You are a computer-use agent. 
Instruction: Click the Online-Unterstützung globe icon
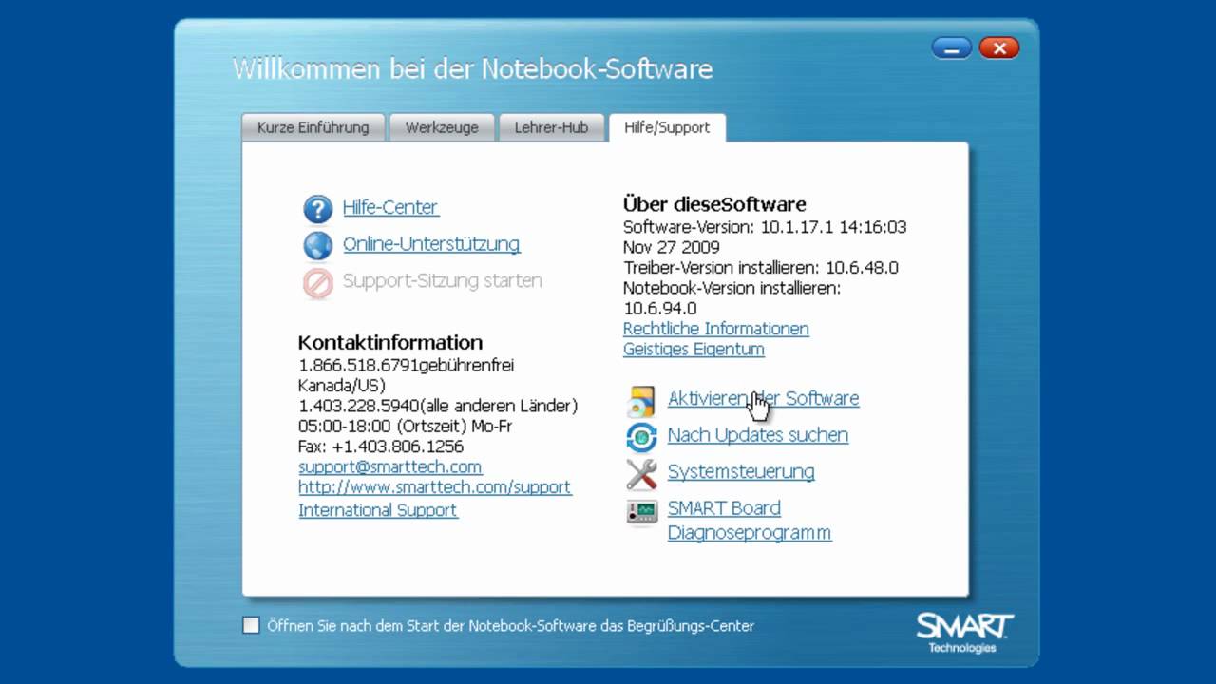(317, 245)
